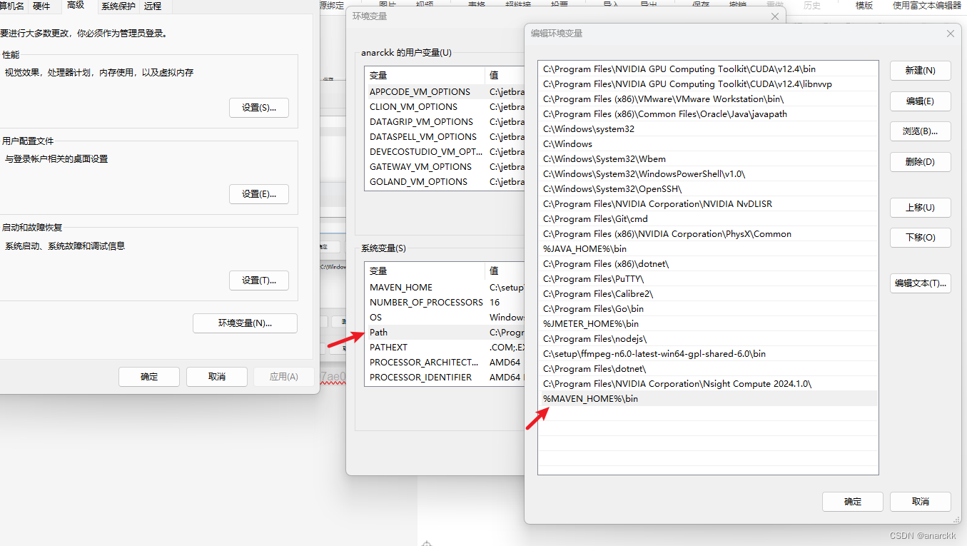
Task: Select PROCESSOR_ARCHITECT... system variable row
Action: click(x=445, y=363)
